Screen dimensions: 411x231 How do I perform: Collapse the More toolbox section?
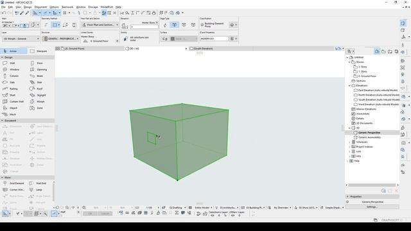tap(3, 178)
